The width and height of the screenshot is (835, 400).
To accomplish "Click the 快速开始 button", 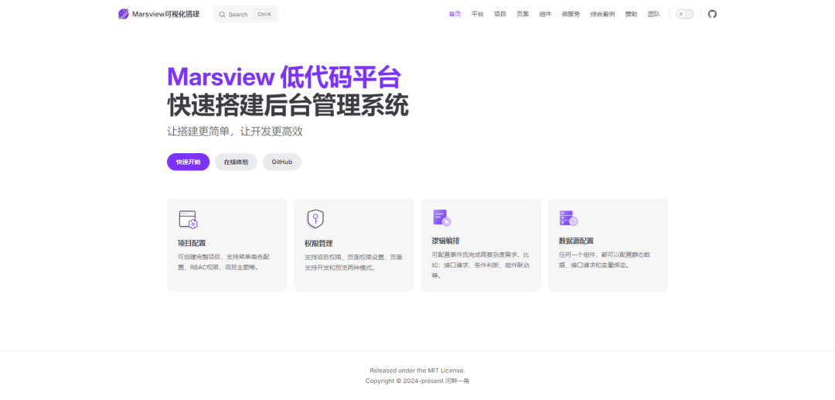I will 188,162.
